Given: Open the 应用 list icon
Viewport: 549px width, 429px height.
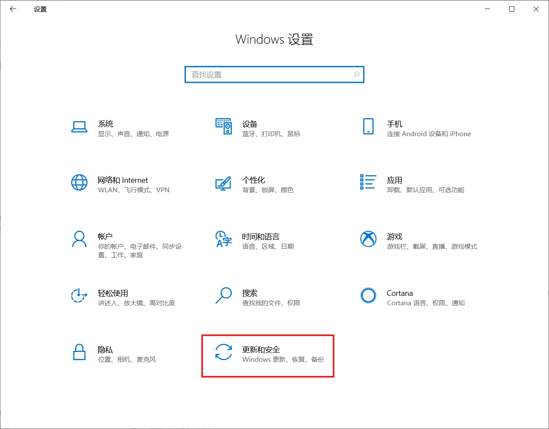Looking at the screenshot, I should pos(368,182).
